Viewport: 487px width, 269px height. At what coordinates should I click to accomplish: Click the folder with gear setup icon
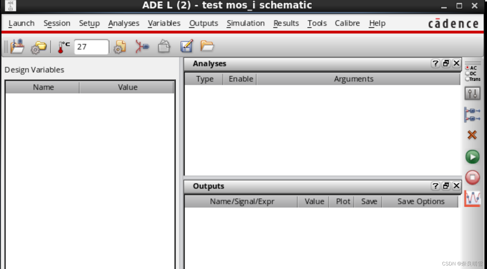pyautogui.click(x=39, y=47)
